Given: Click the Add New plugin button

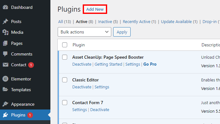Looking at the screenshot, I should tap(95, 9).
